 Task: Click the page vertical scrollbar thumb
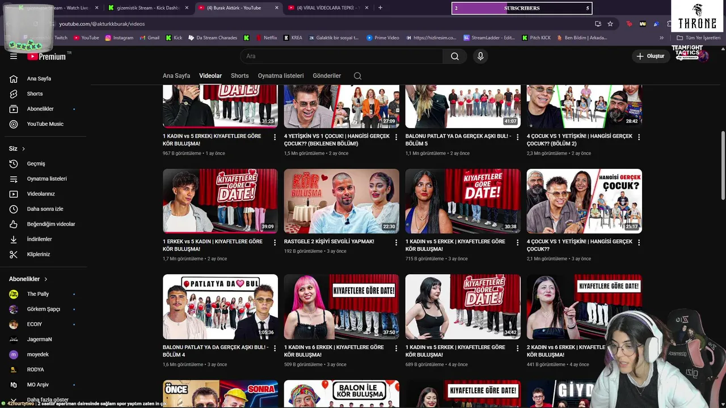(x=723, y=165)
